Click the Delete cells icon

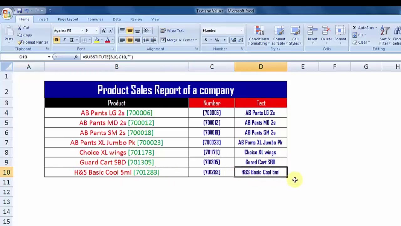pos(326,31)
